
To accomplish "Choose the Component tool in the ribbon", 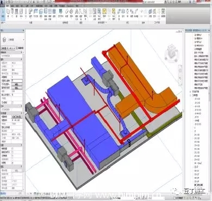I will (21, 13).
